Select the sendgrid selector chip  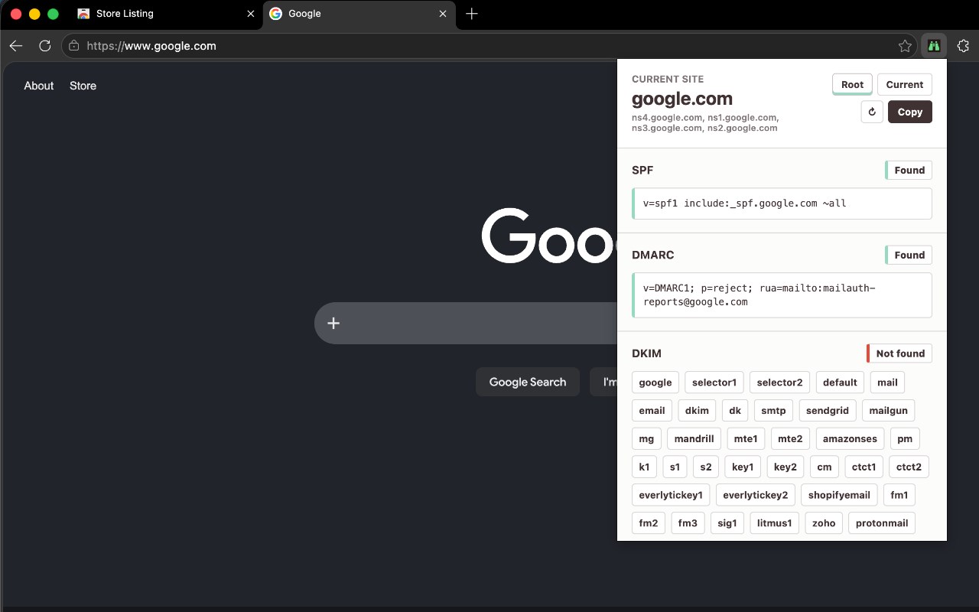(x=828, y=411)
